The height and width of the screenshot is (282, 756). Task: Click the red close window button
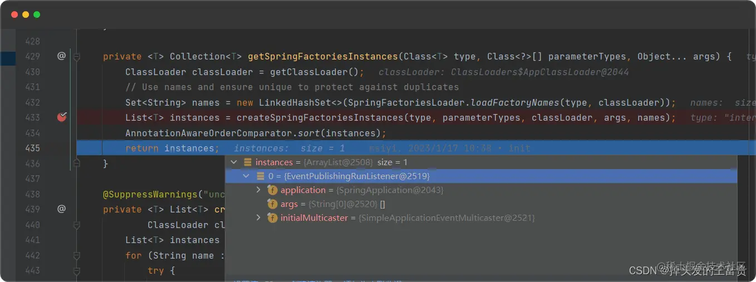pos(14,14)
